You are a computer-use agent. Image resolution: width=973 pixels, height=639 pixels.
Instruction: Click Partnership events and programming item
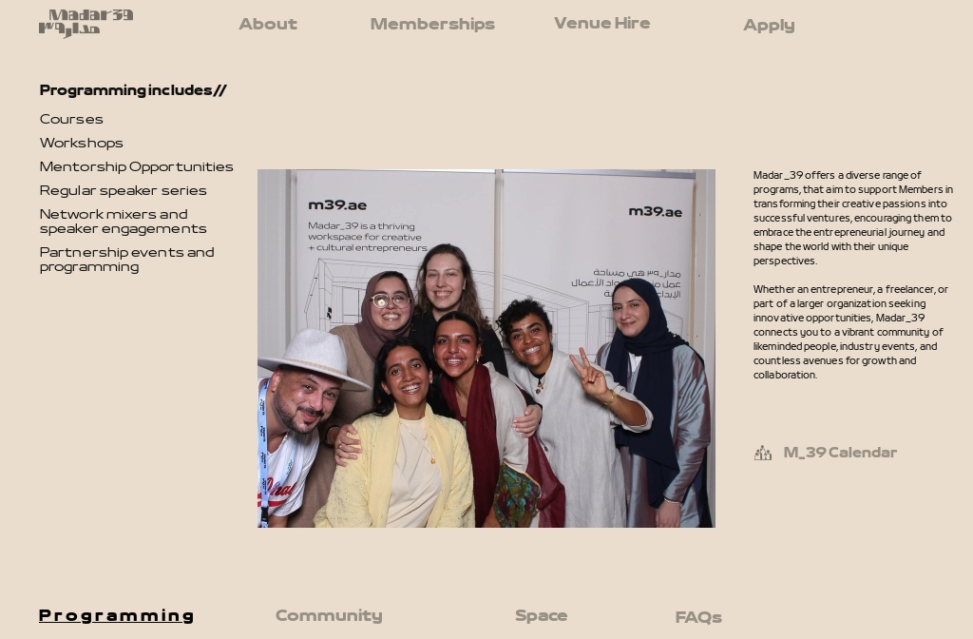point(126,260)
